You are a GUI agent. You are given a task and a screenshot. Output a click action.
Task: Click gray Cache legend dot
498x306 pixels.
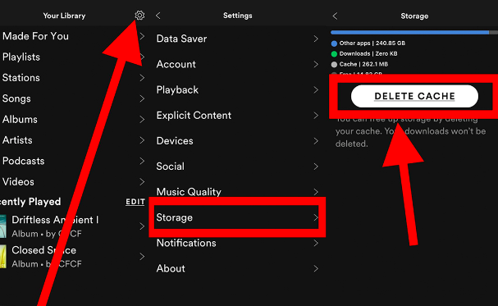(334, 65)
